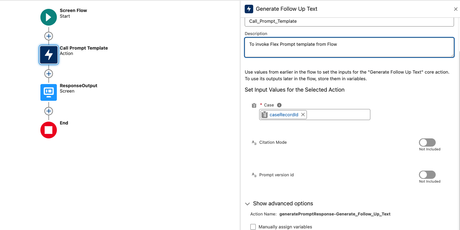This screenshot has width=460, height=230.
Task: Click the record icon inside the caseRecordId pill
Action: tap(265, 115)
